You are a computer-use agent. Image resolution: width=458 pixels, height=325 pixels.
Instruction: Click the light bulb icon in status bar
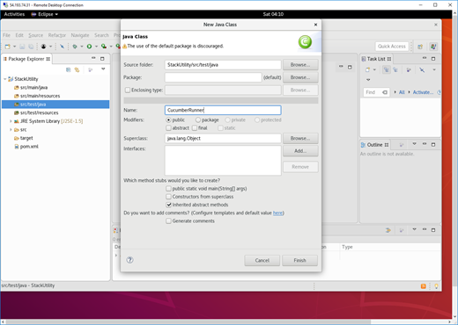(436, 286)
